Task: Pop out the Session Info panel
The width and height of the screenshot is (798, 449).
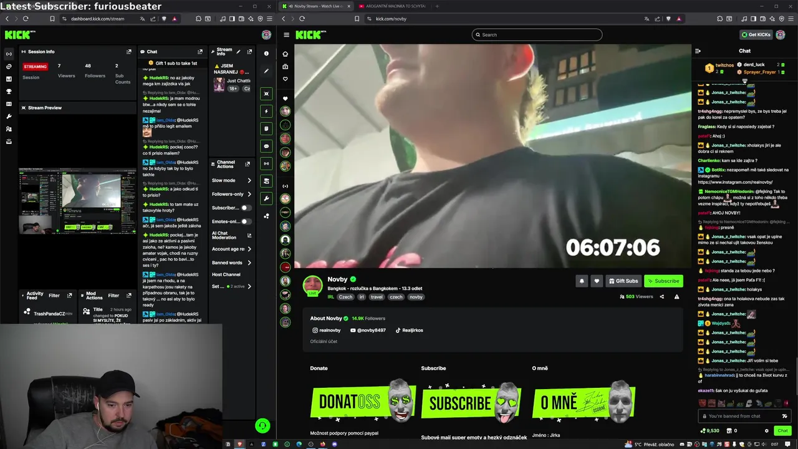Action: [x=129, y=52]
